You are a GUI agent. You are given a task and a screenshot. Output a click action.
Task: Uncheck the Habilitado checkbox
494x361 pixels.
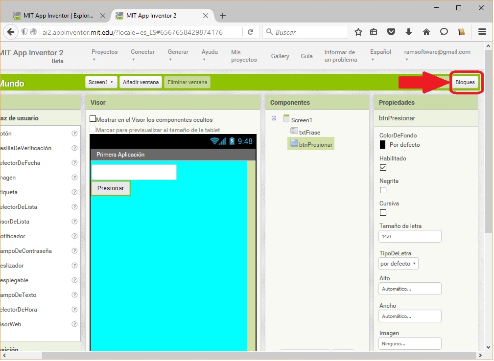(383, 167)
